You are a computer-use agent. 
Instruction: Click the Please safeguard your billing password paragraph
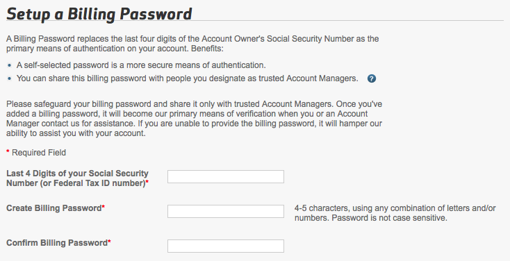pyautogui.click(x=194, y=119)
